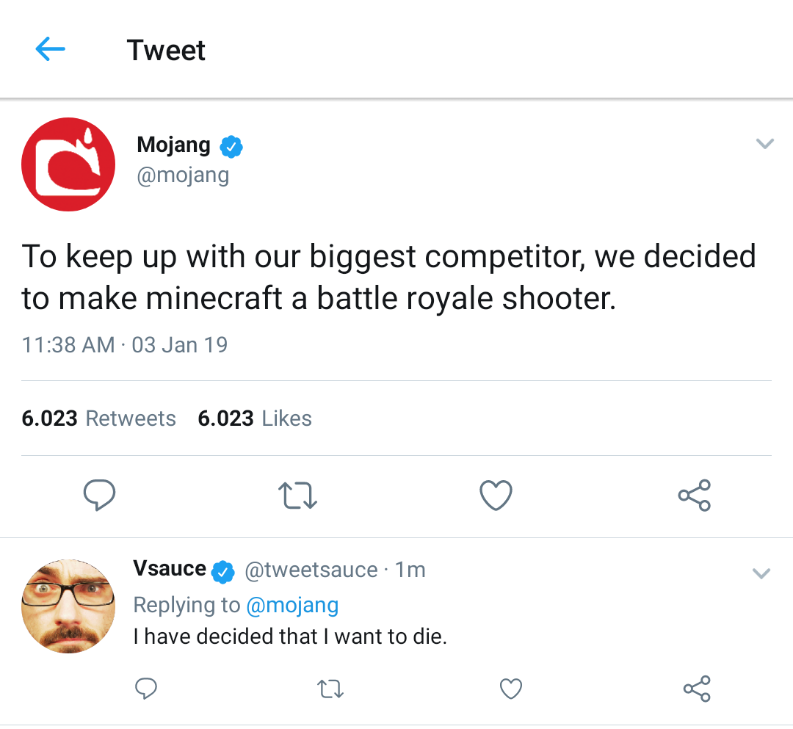Viewport: 793px width, 729px height.
Task: Open the @tweetsauce handle
Action: coord(311,570)
